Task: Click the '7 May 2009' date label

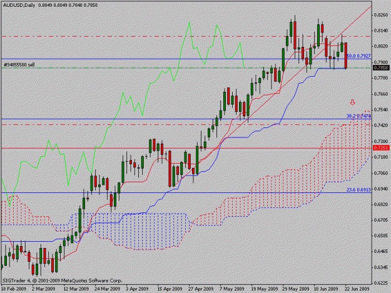Action: (x=232, y=289)
